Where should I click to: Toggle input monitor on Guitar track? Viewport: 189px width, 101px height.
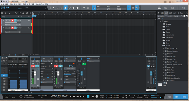[15, 28]
